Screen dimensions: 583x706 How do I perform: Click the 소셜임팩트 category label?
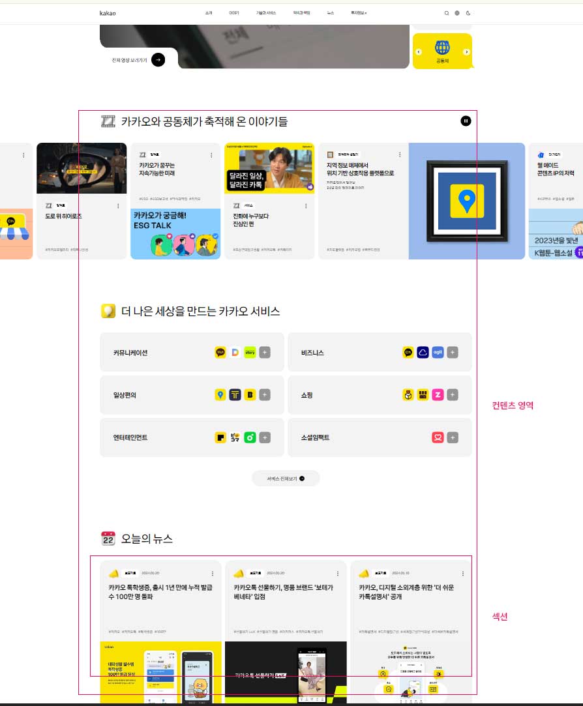pos(315,437)
